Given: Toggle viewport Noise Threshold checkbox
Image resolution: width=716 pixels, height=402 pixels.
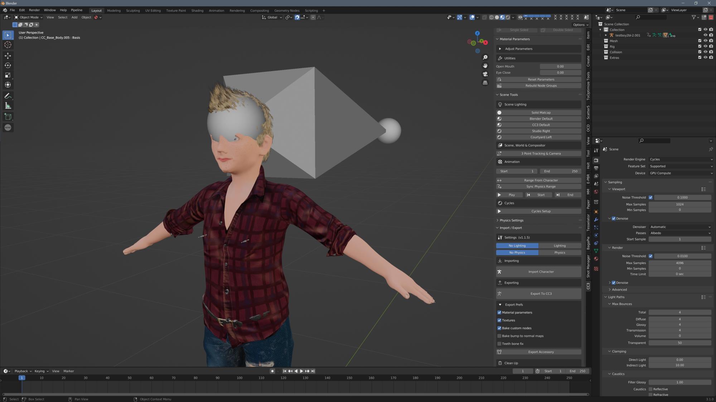Looking at the screenshot, I should [650, 198].
